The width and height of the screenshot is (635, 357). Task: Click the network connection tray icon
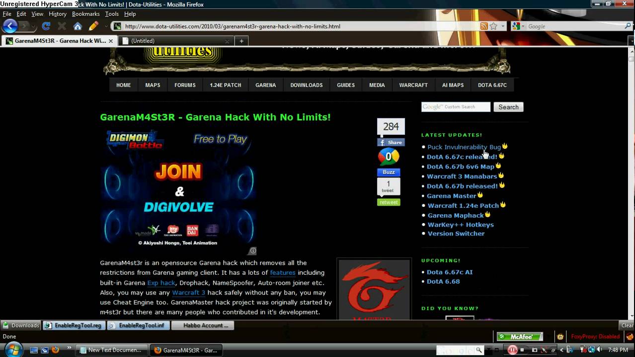coord(591,350)
